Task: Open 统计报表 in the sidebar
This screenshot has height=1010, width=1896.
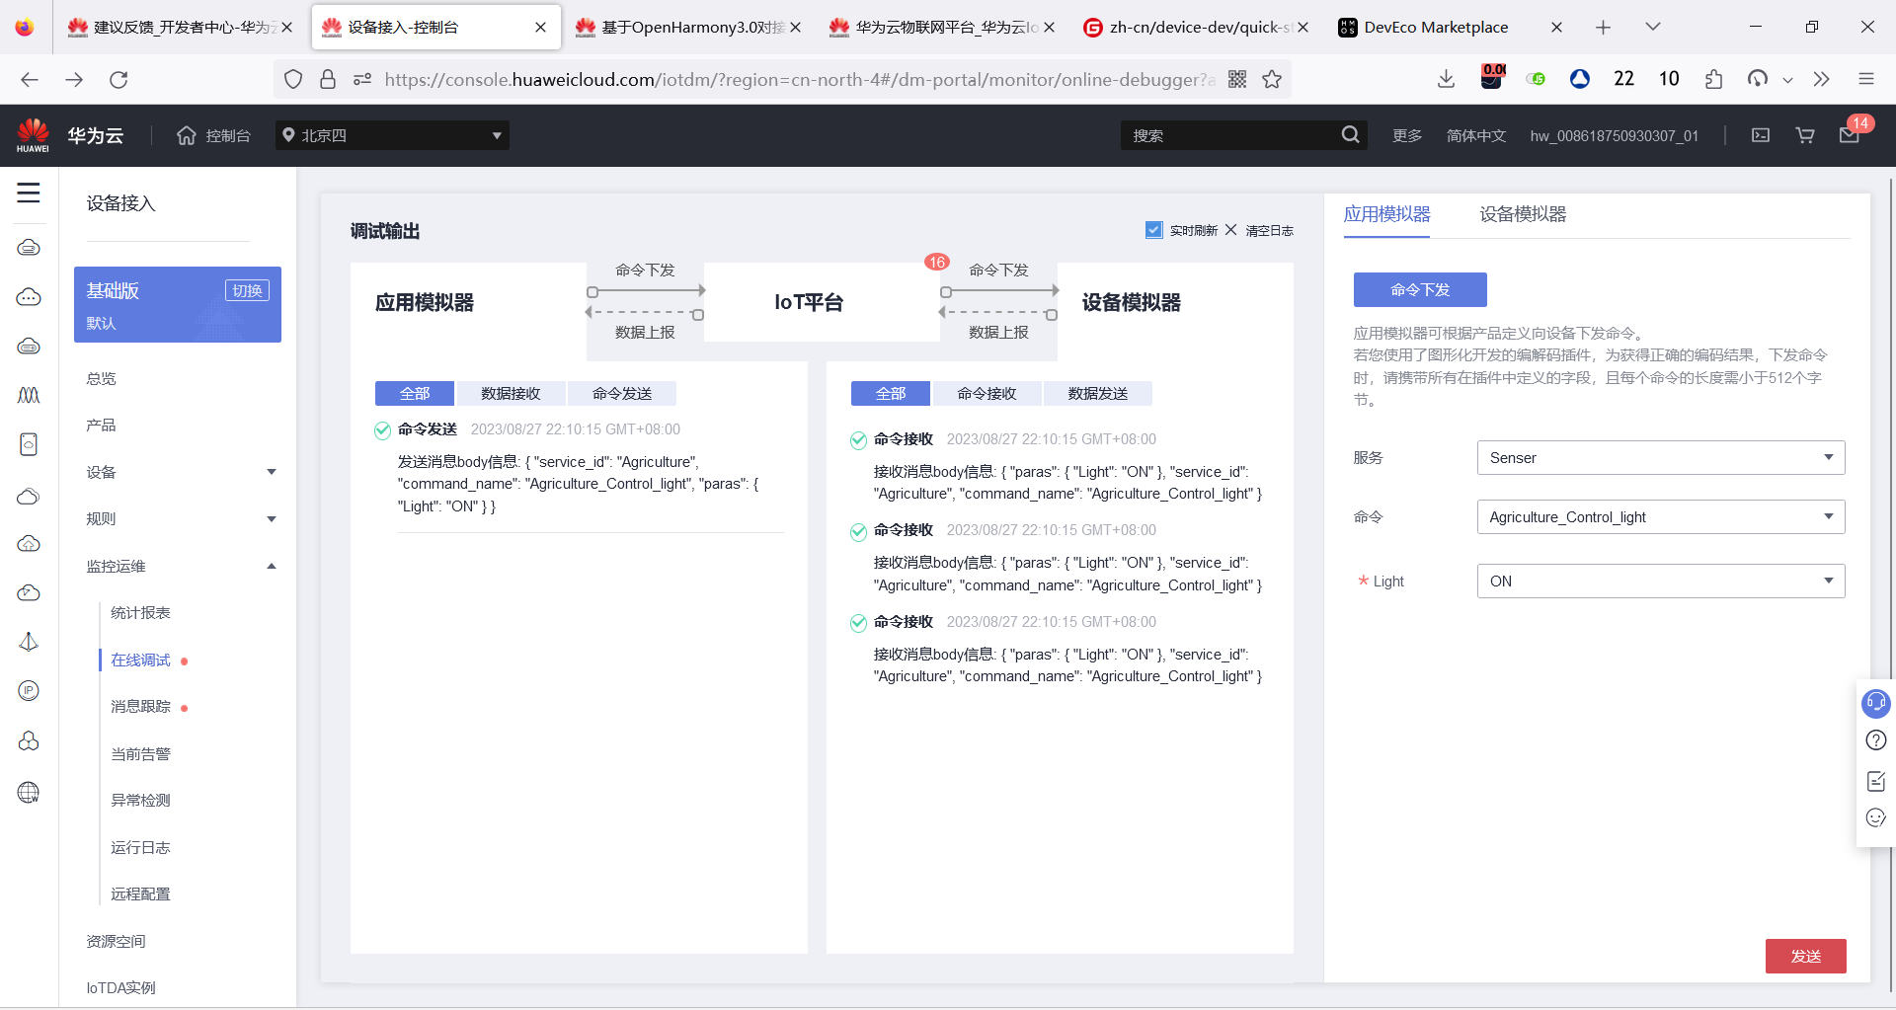Action: tap(140, 612)
